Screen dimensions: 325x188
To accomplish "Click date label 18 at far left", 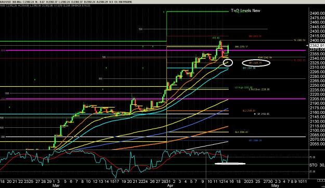I will 2,182.
